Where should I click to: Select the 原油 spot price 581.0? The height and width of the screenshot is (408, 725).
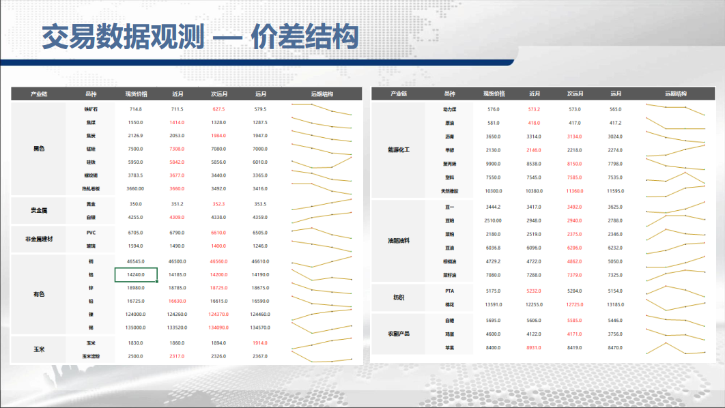[x=494, y=123]
